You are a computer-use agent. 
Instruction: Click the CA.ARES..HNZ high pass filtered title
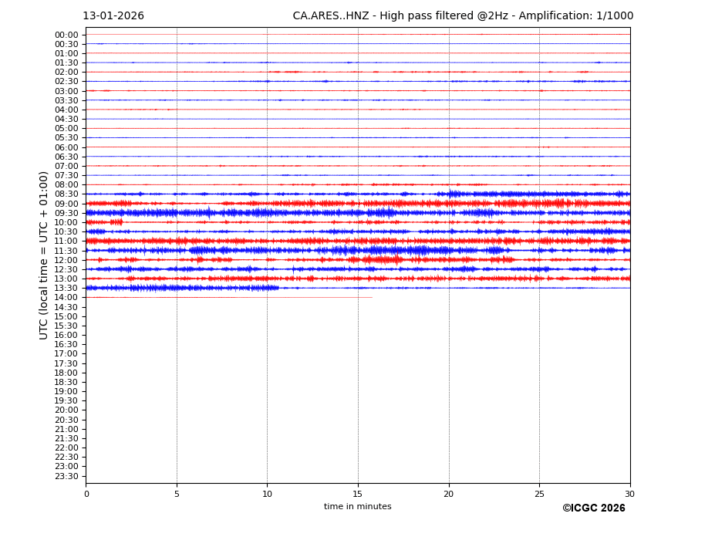point(463,16)
